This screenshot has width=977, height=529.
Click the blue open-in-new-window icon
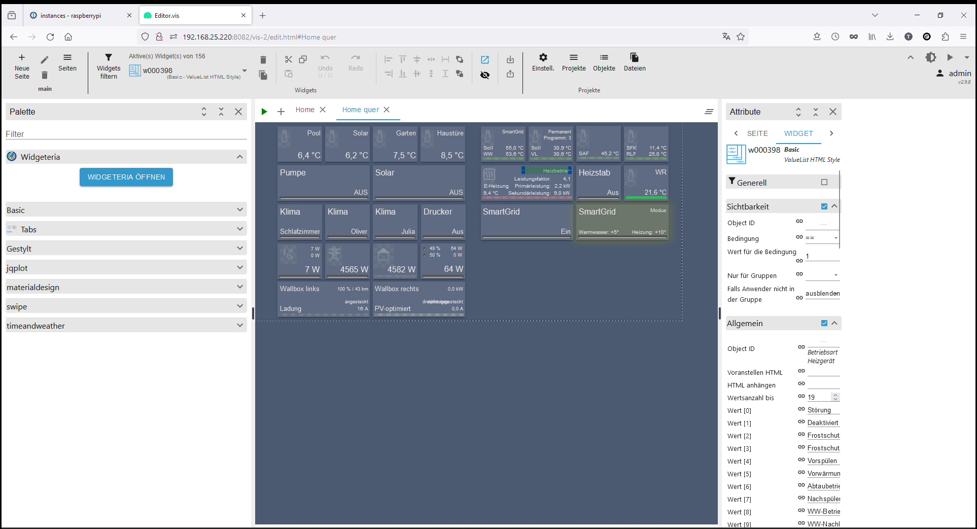pos(485,60)
